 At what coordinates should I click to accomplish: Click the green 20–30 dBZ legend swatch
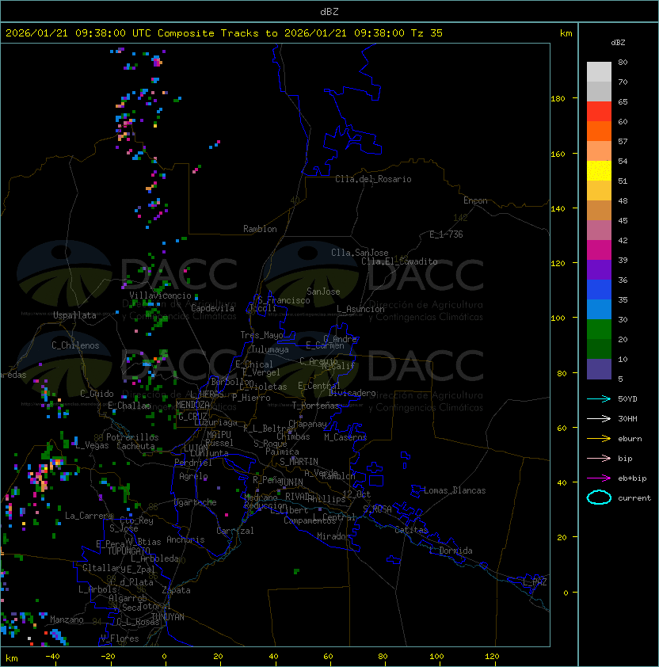(x=599, y=329)
